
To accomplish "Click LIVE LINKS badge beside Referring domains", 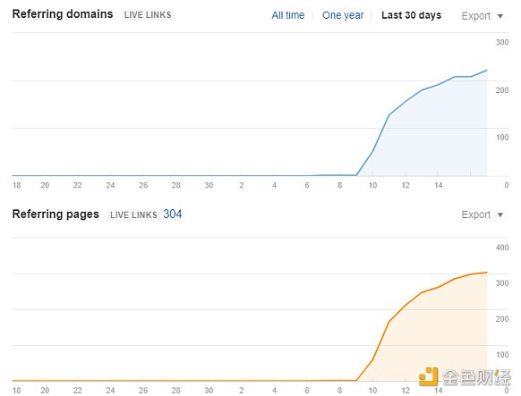I will coord(148,15).
